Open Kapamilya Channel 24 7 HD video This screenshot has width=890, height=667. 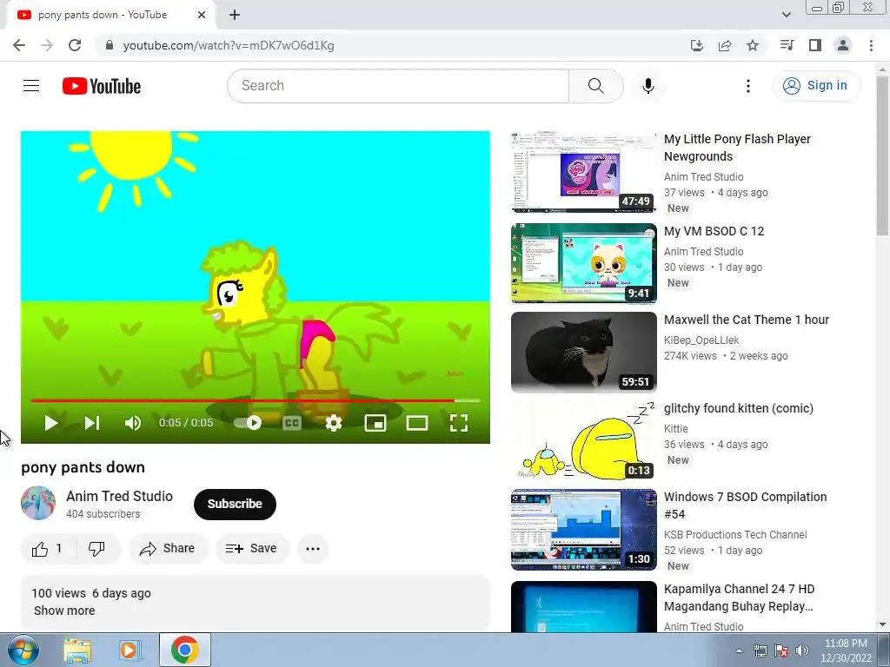739,598
